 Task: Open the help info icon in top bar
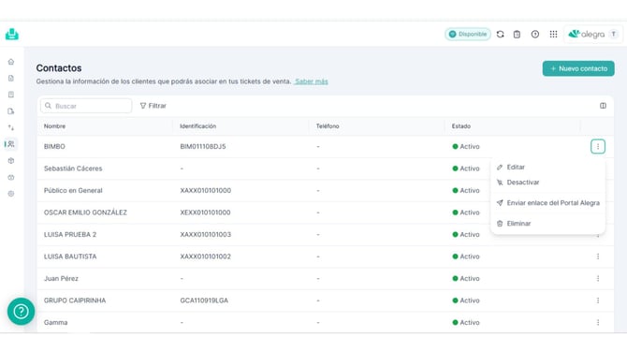tap(535, 35)
